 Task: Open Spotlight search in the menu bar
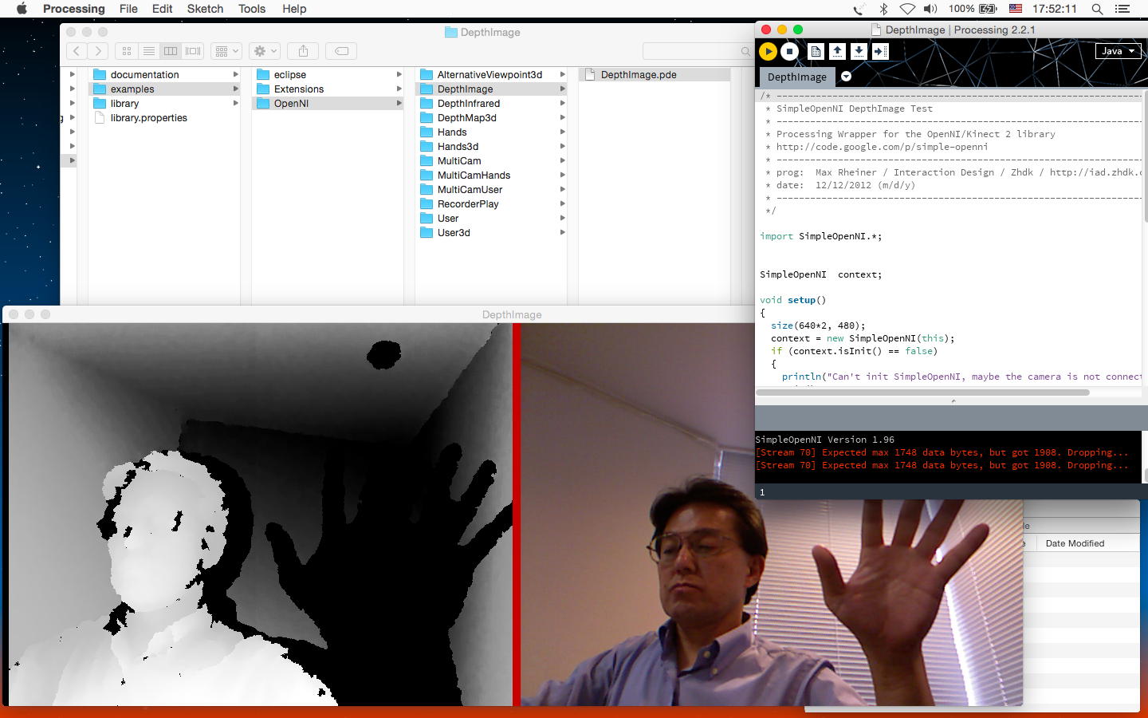[1097, 9]
